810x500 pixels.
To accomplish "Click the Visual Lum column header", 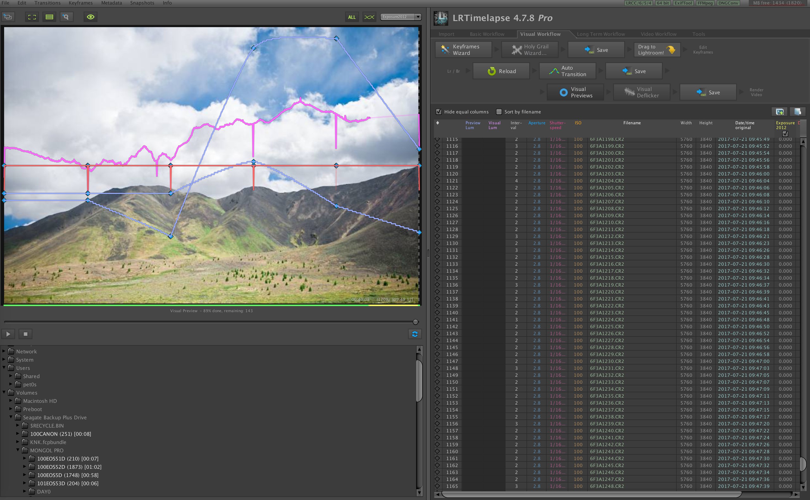I will pos(494,125).
